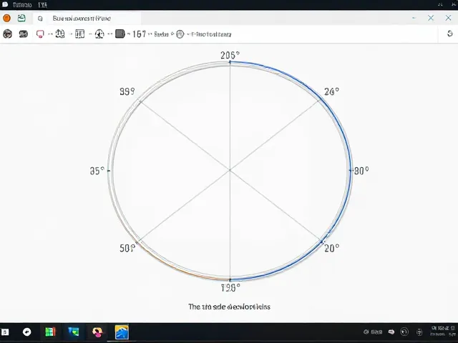Click the white round arrow taskbar icon
458x343 pixels.
pos(27,332)
